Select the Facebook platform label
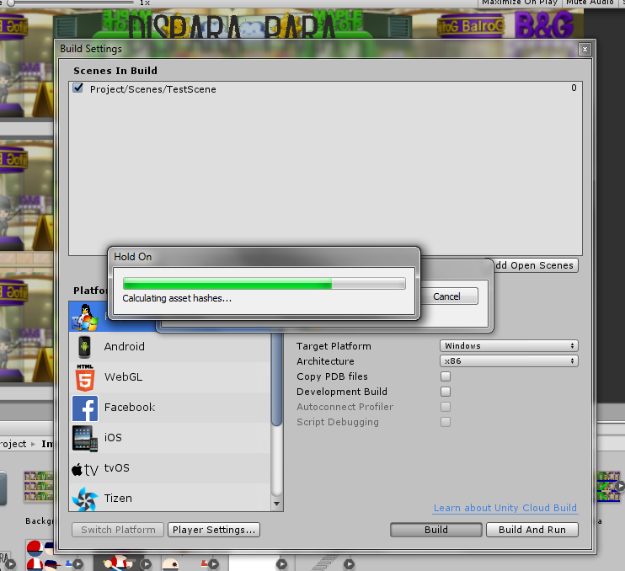Image resolution: width=625 pixels, height=571 pixels. click(130, 407)
